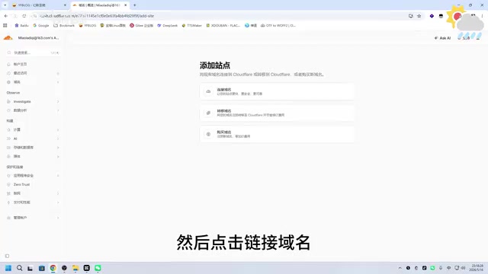
Task: Open the Bookmark folder in the bookmarks bar
Action: (64, 25)
